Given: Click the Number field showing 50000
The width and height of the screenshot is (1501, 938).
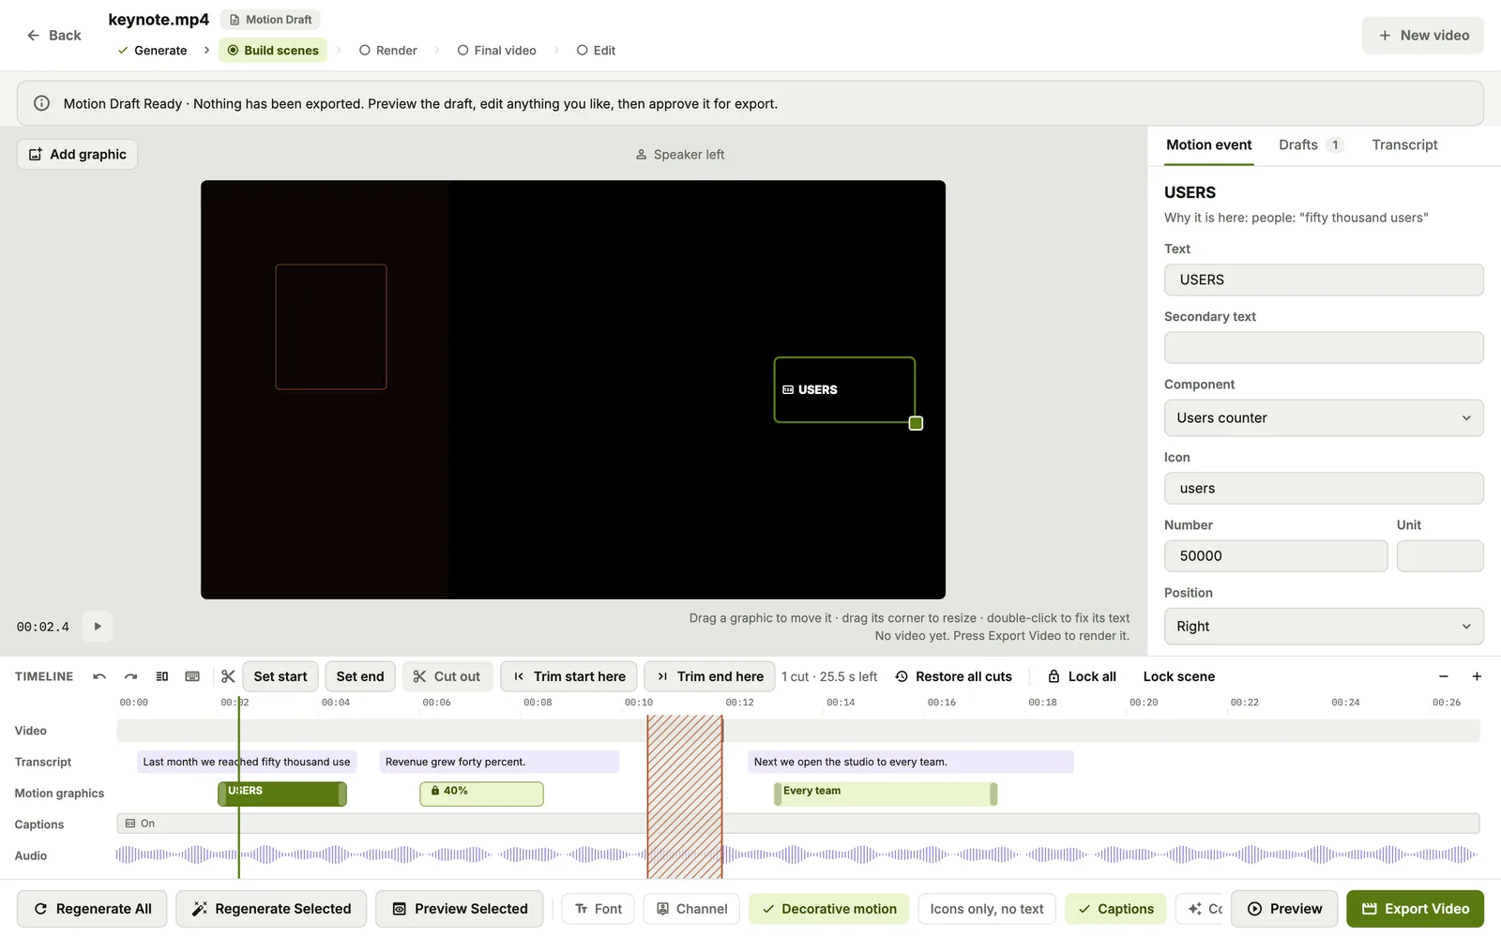Looking at the screenshot, I should [1276, 556].
